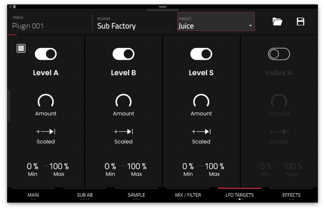Expand the Plugin dropdown Sub Factory

[x=134, y=26]
